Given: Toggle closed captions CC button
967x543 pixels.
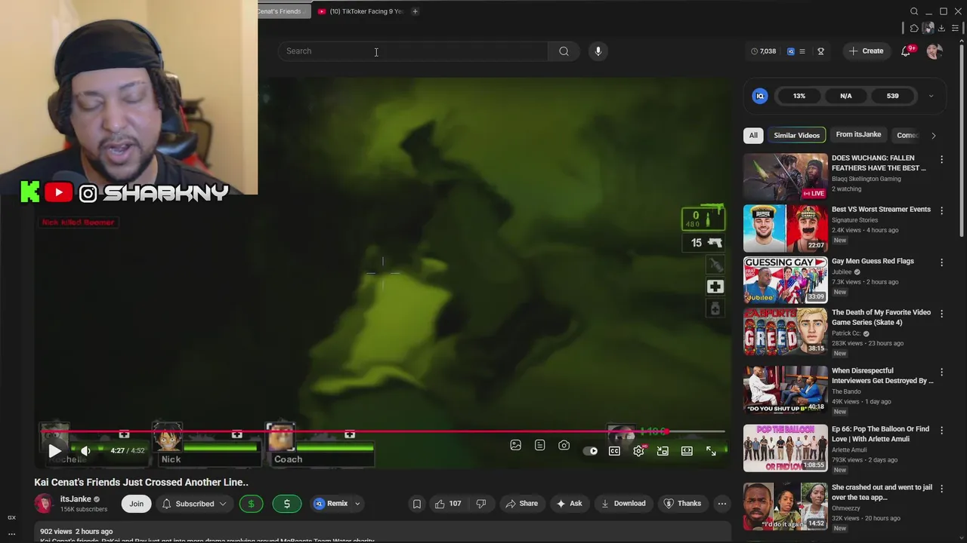Looking at the screenshot, I should click(614, 451).
